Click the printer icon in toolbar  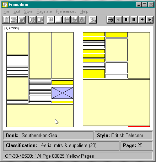(x=111, y=20)
